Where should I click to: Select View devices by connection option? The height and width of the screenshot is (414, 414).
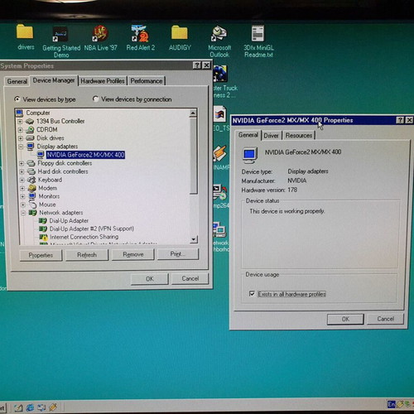click(x=95, y=99)
